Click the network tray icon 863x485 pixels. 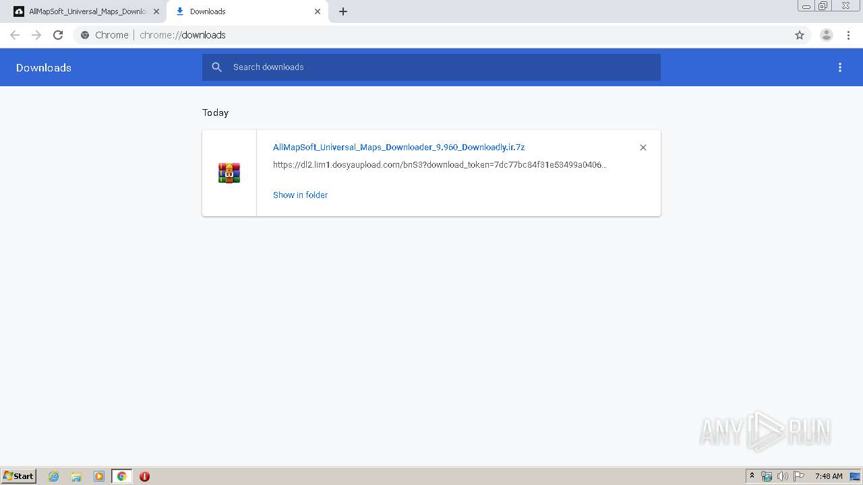(x=767, y=476)
